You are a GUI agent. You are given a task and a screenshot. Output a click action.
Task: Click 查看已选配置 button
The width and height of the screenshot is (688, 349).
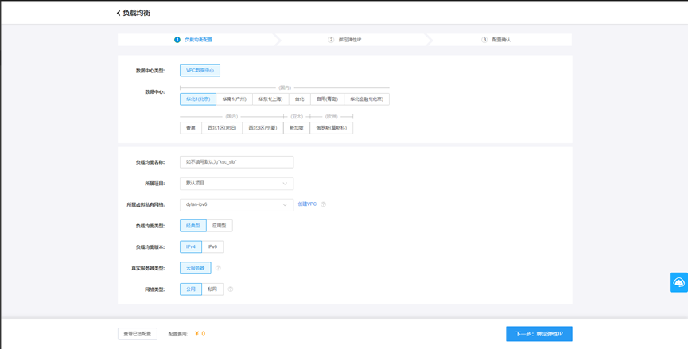coord(138,334)
